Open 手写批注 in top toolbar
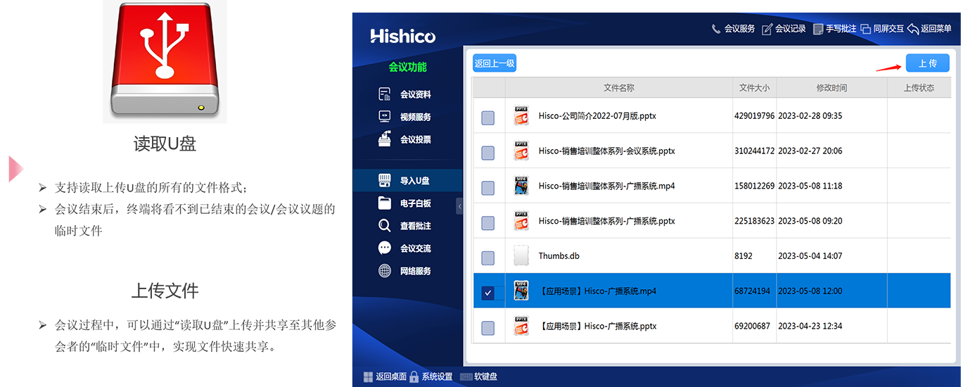Viewport: 961px width, 387px height. pos(834,29)
